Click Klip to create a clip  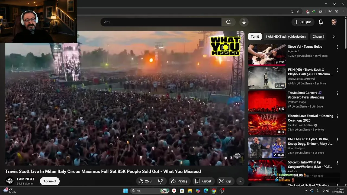point(225,181)
